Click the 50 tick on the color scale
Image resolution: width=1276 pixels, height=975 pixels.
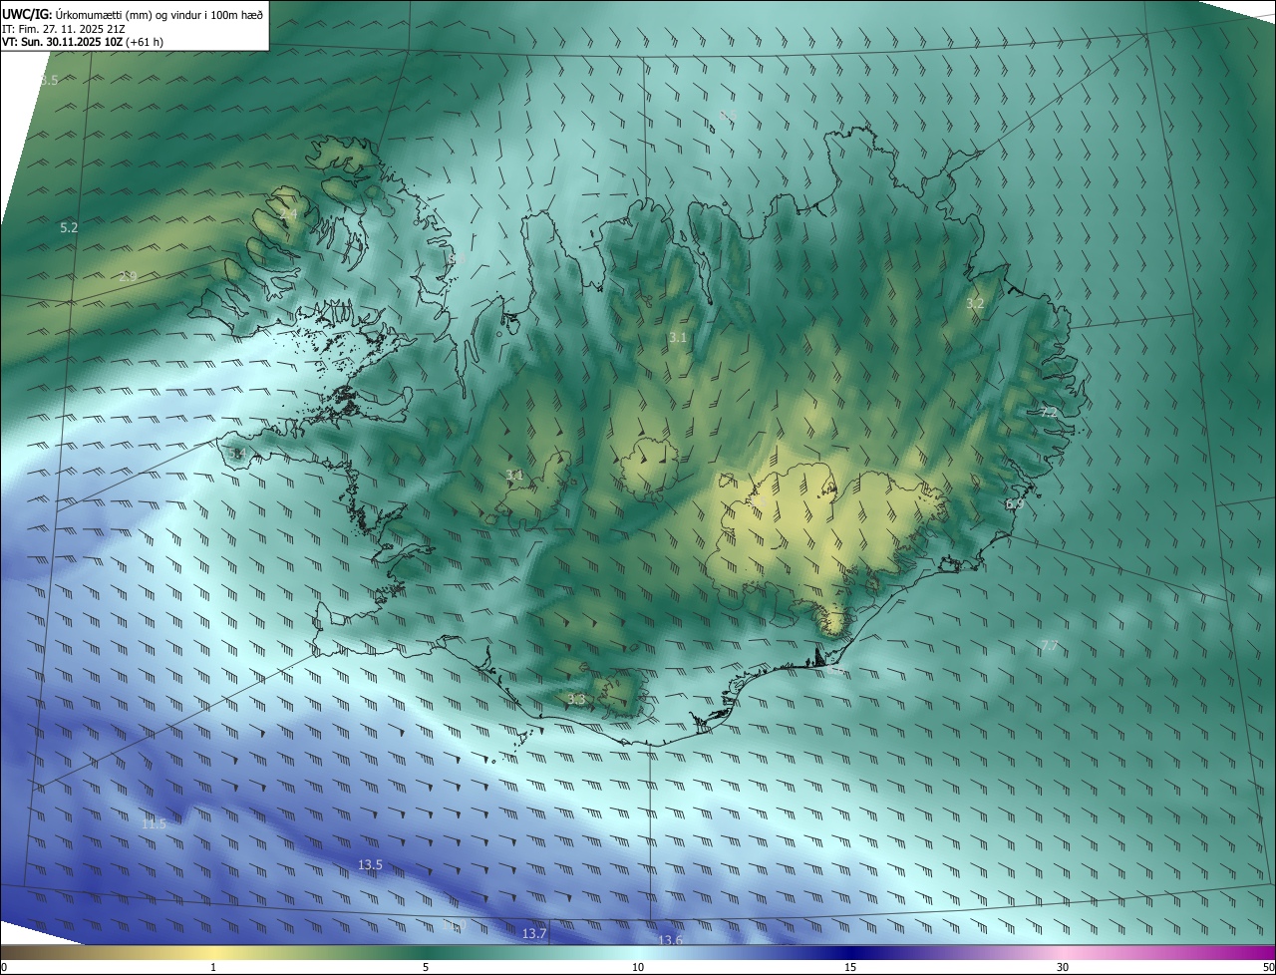1268,968
